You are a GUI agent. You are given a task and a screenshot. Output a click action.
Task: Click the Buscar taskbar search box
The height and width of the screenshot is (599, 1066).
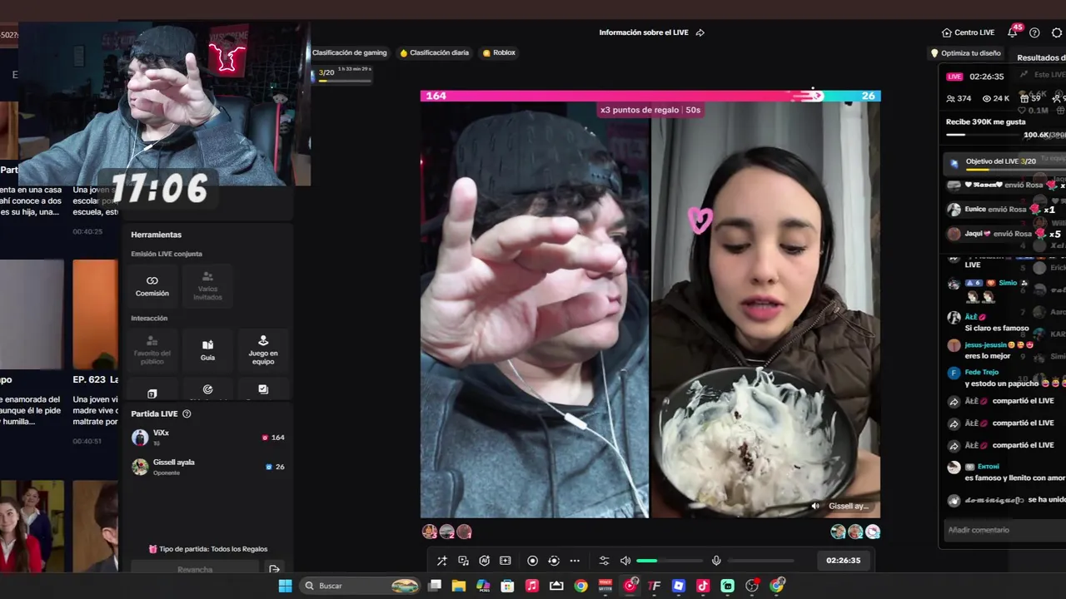click(x=361, y=586)
